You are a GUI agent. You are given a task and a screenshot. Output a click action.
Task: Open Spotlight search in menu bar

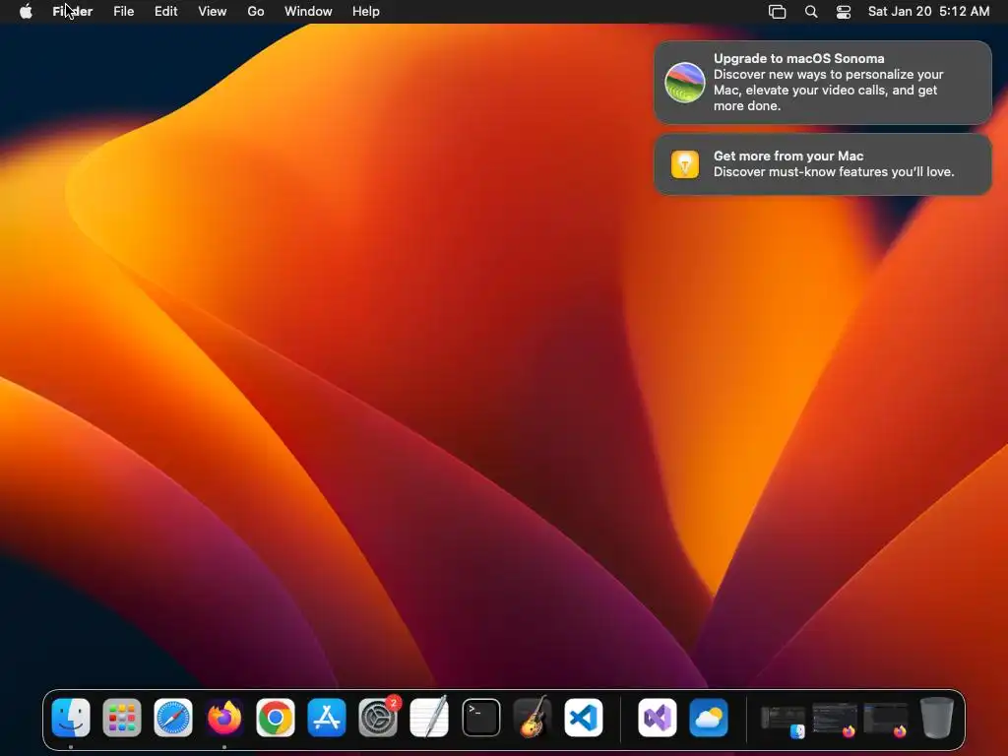pyautogui.click(x=811, y=12)
